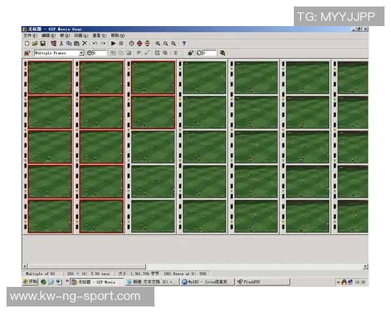Image resolution: width=391 pixels, height=313 pixels.
Task: Select the first frame thumbnail in top-left
Action: point(50,78)
